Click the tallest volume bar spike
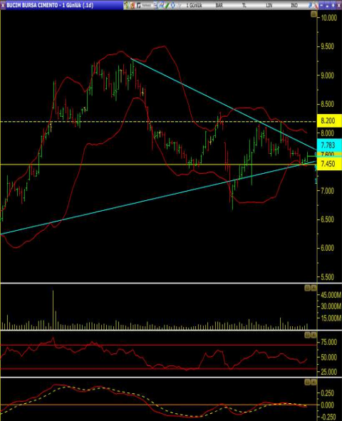The width and height of the screenshot is (342, 421). (53, 310)
